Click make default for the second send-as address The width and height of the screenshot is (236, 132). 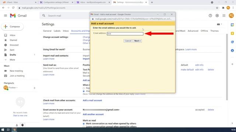click(x=187, y=70)
